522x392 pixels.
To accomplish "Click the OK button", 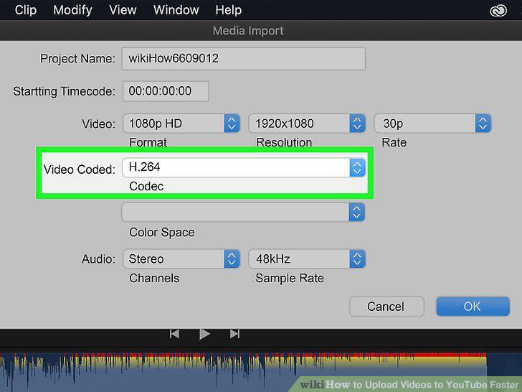I will [x=473, y=307].
